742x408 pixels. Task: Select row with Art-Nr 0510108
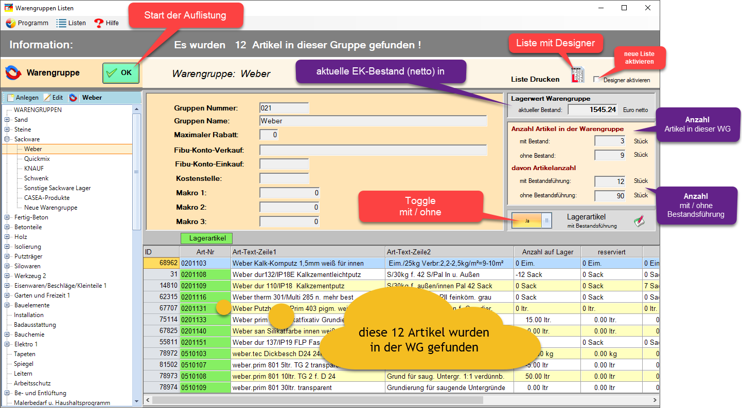[x=401, y=376]
